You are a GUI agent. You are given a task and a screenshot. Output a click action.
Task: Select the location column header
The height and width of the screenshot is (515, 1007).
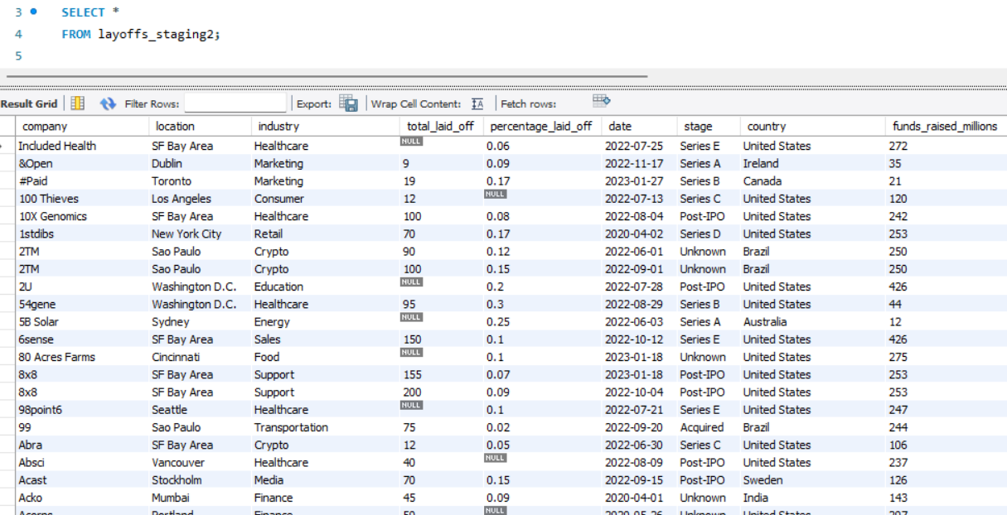pyautogui.click(x=200, y=127)
